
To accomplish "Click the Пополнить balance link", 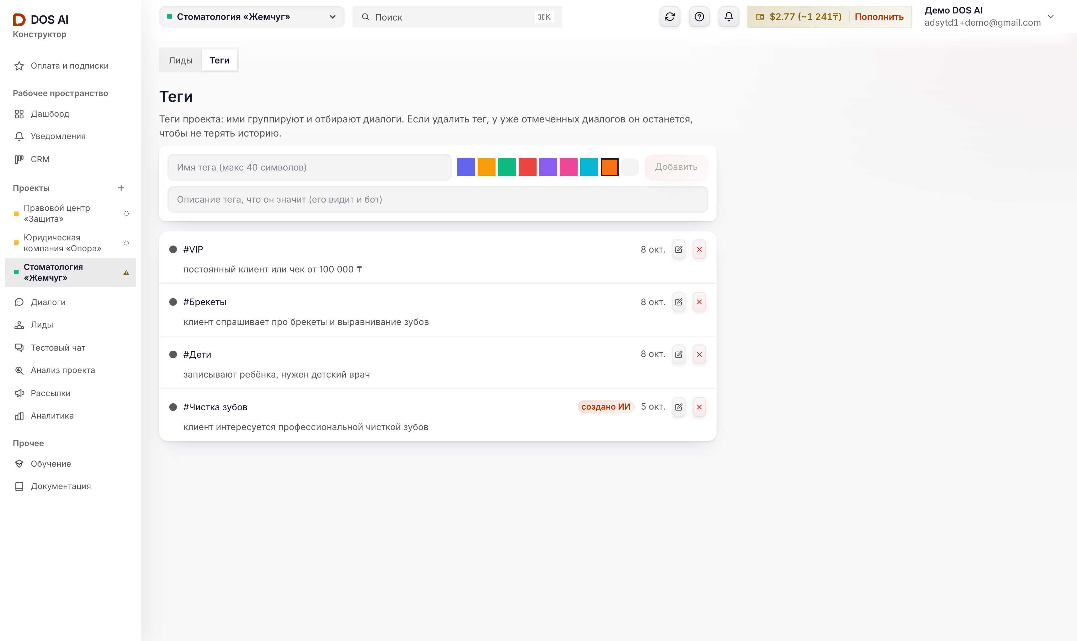I will [x=879, y=17].
